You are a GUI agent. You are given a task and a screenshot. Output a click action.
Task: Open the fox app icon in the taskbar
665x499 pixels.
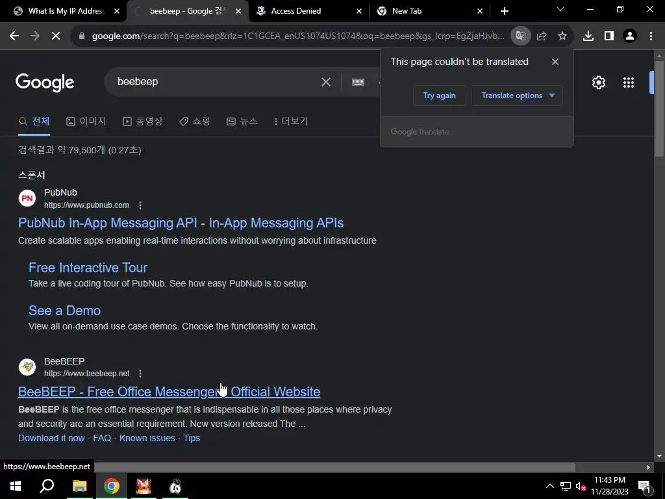pos(144,486)
